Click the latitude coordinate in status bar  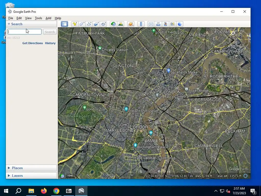coord(156,176)
